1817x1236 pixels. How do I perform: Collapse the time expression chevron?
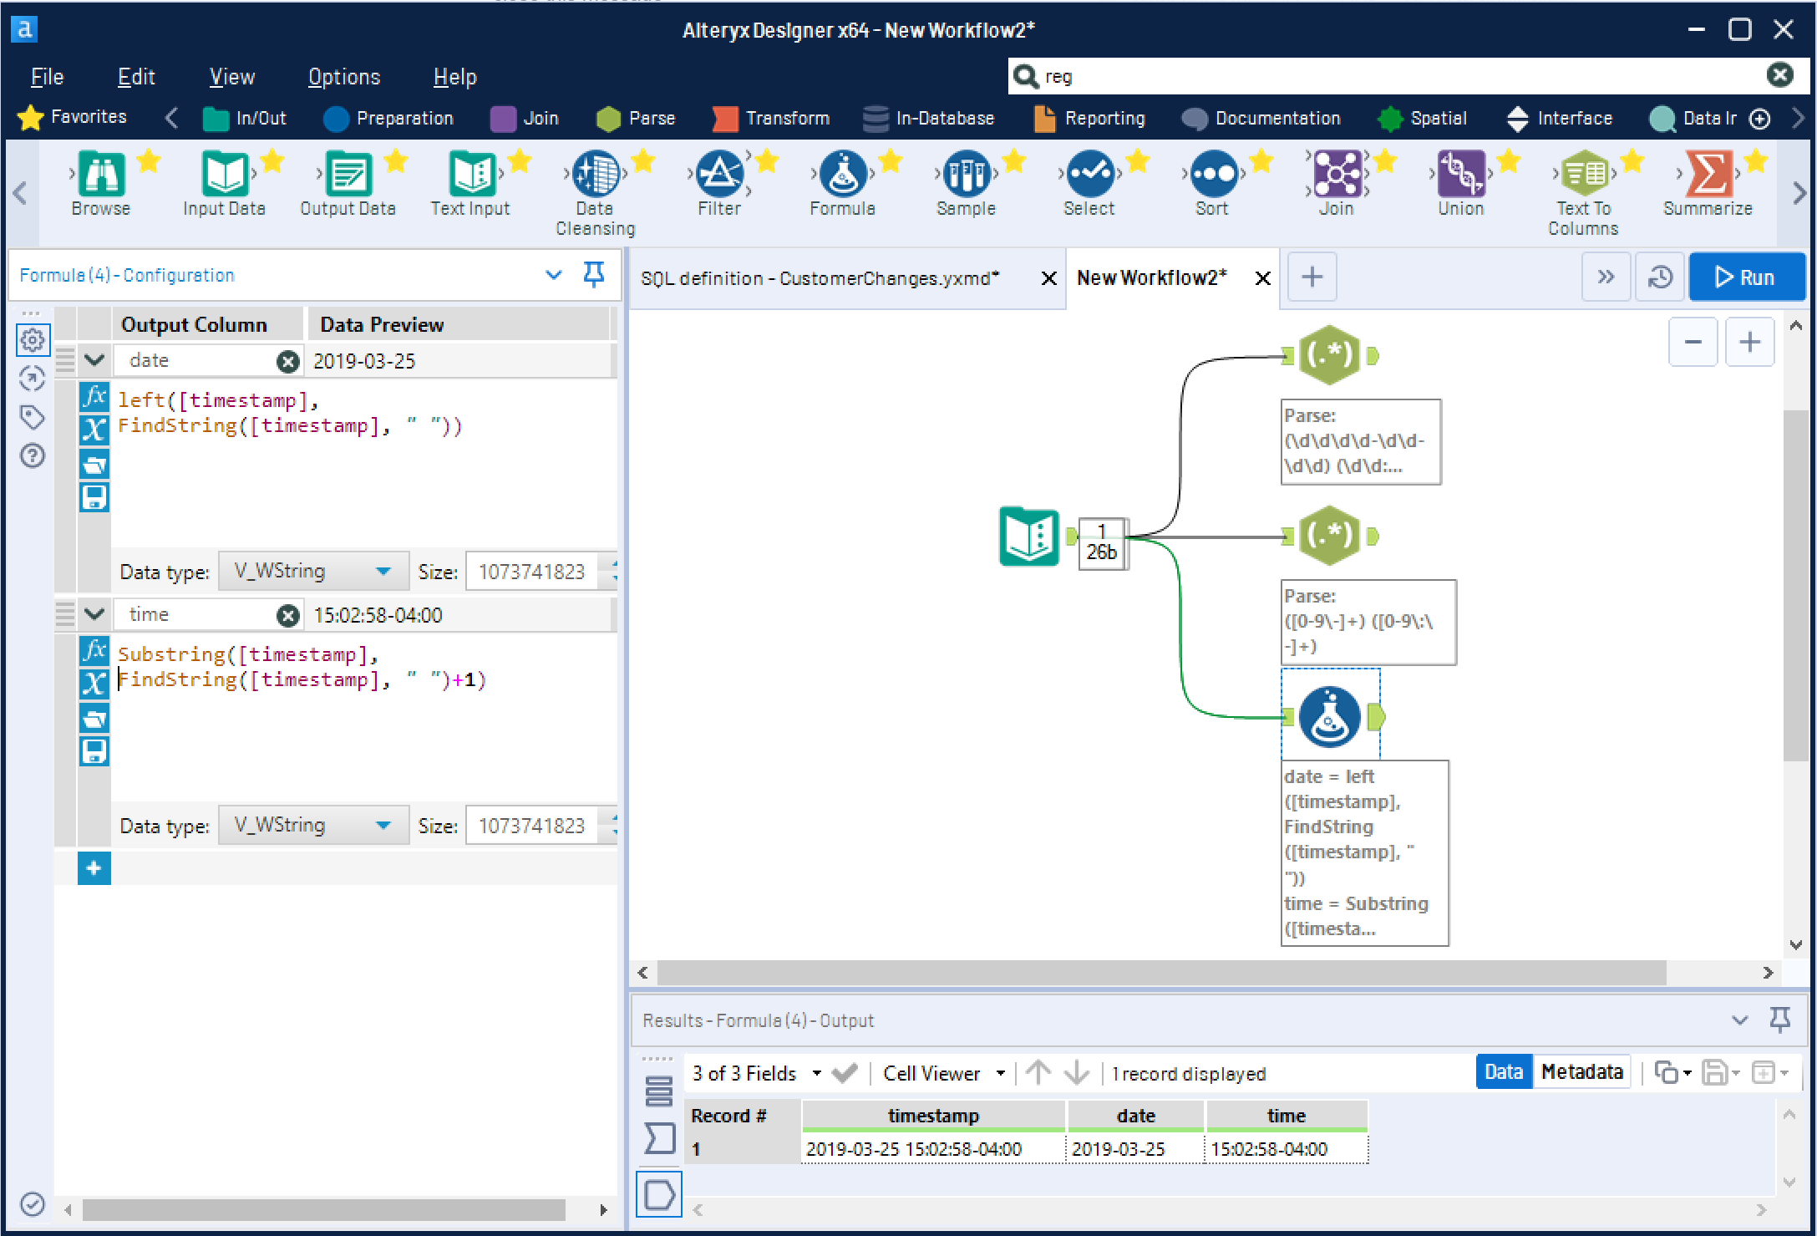(x=94, y=614)
